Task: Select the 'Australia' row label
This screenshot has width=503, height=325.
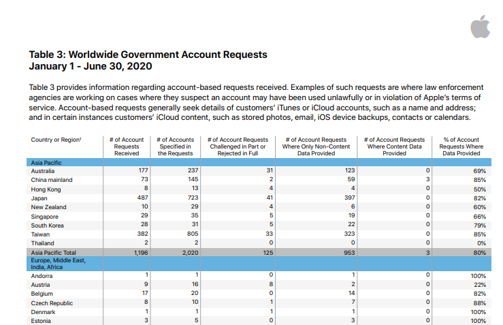Action: (x=43, y=171)
